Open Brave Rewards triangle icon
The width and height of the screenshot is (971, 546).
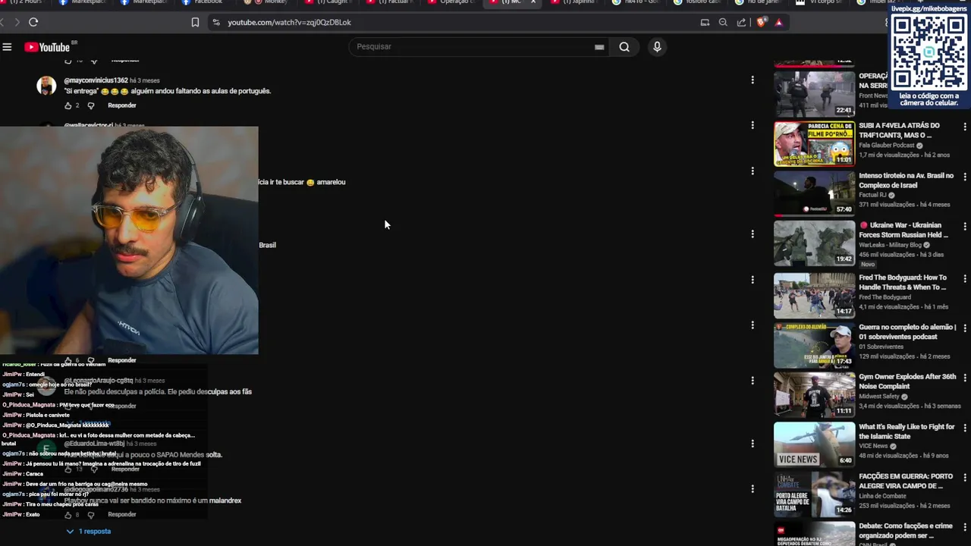click(778, 22)
